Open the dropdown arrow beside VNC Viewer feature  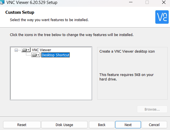29,50
